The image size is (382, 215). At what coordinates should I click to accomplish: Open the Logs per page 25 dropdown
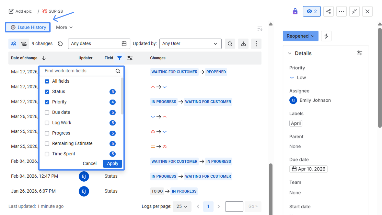[182, 207]
